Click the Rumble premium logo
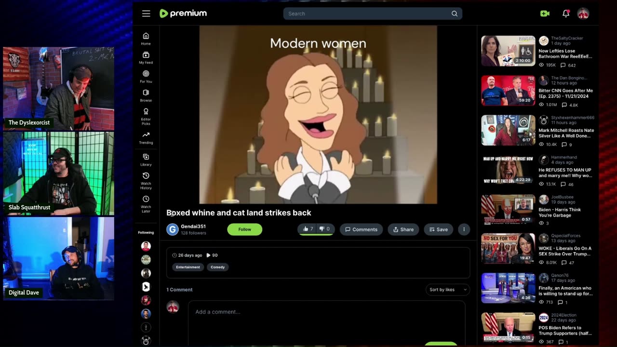The height and width of the screenshot is (347, 617). pos(183,13)
